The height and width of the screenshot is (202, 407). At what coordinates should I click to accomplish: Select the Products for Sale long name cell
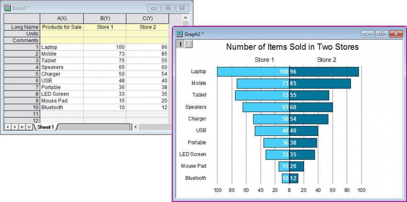point(62,27)
